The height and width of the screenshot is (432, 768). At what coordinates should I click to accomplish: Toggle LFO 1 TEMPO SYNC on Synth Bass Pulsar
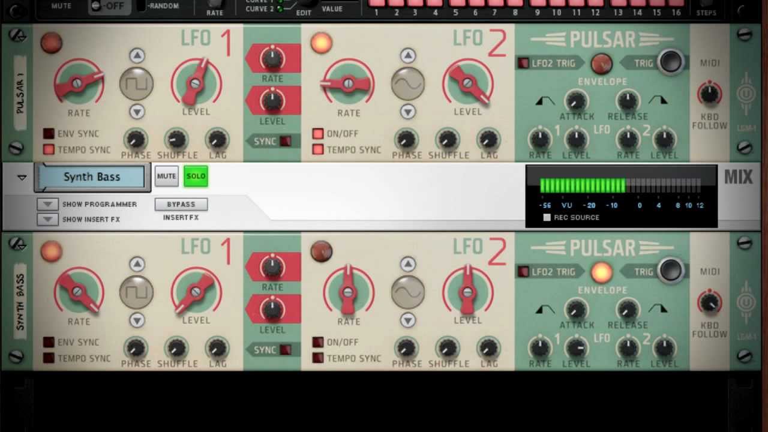pyautogui.click(x=49, y=358)
